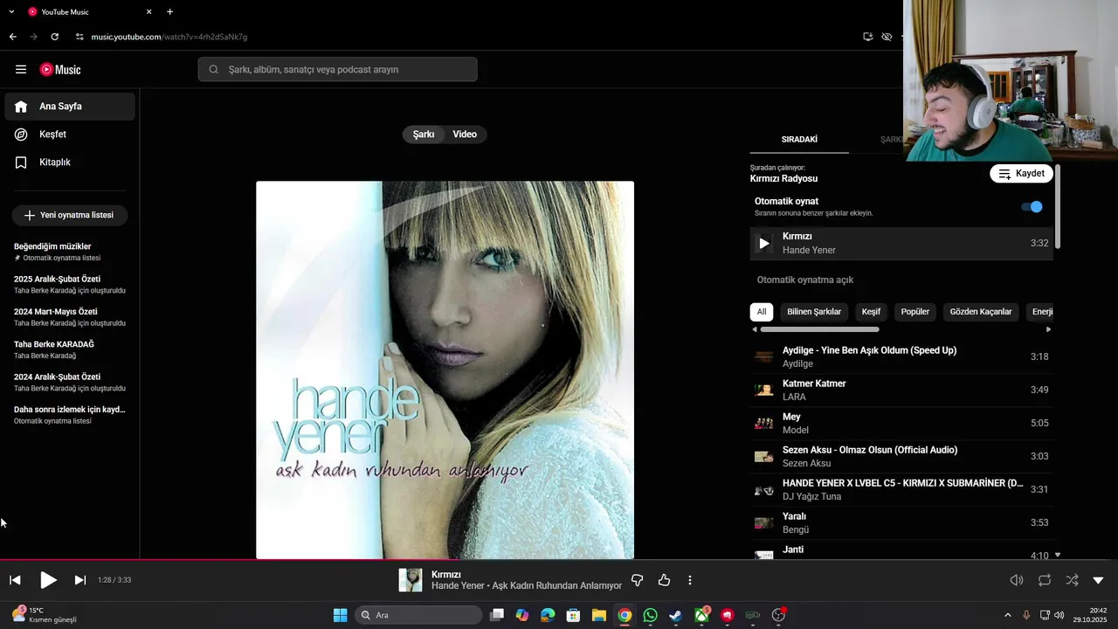This screenshot has width=1118, height=629.
Task: Go to Ana Sayfa in sidebar
Action: coord(70,107)
